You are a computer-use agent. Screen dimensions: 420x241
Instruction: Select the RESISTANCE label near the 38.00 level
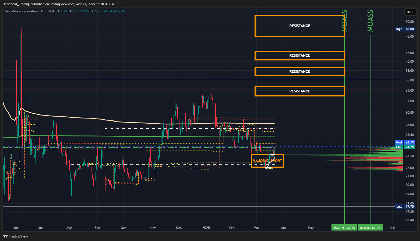point(300,71)
